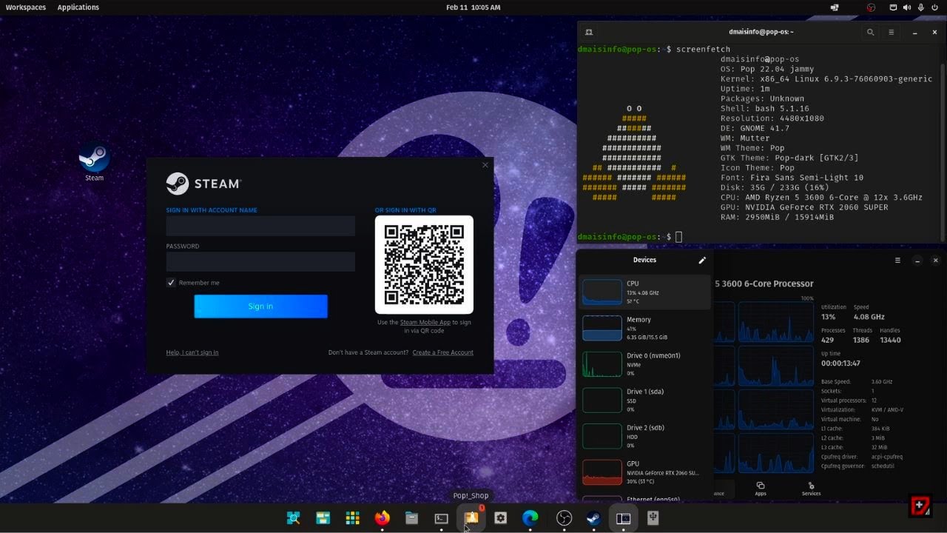
Task: Select Drive 1 (sda) in Devices list
Action: (644, 400)
